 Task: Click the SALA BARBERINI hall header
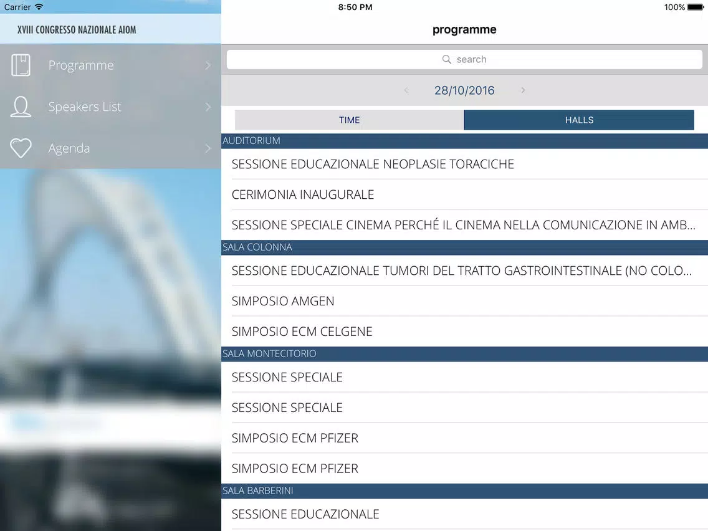pyautogui.click(x=465, y=491)
